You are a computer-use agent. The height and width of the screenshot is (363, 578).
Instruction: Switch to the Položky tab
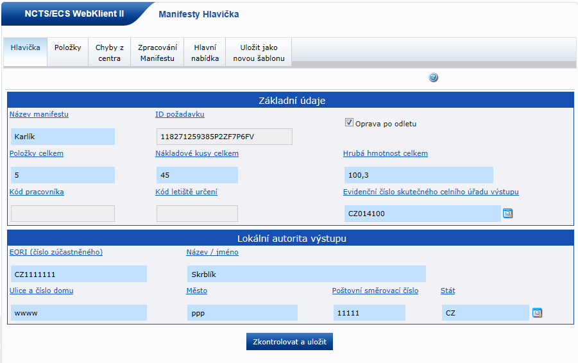pos(67,47)
